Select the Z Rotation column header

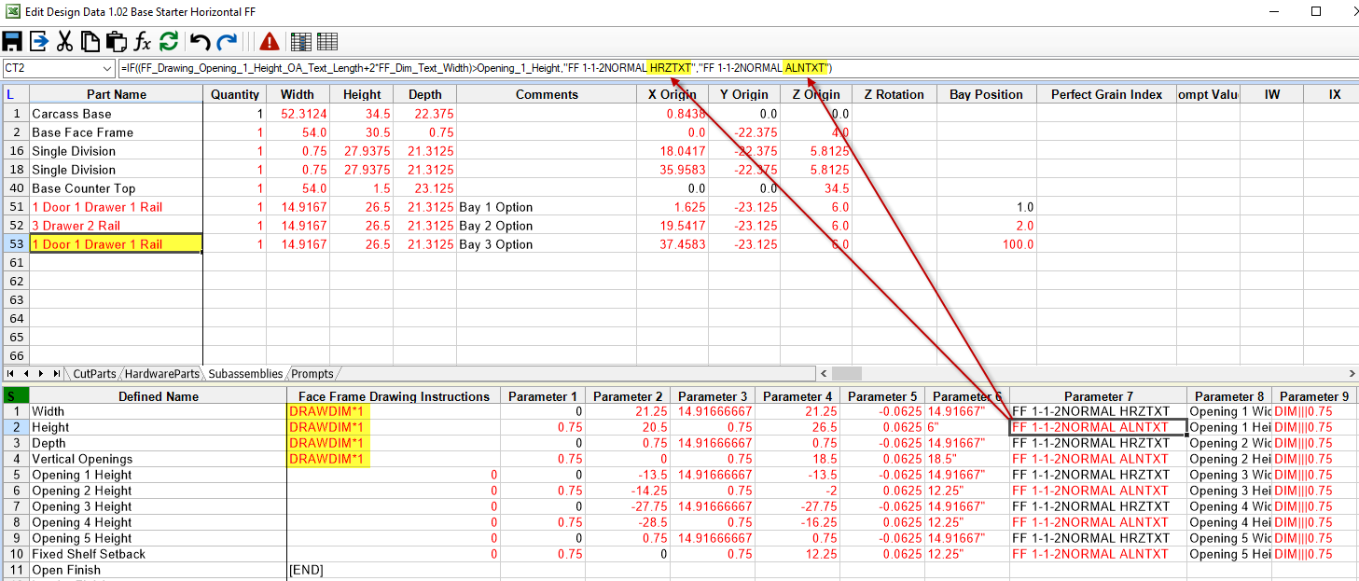[x=894, y=94]
